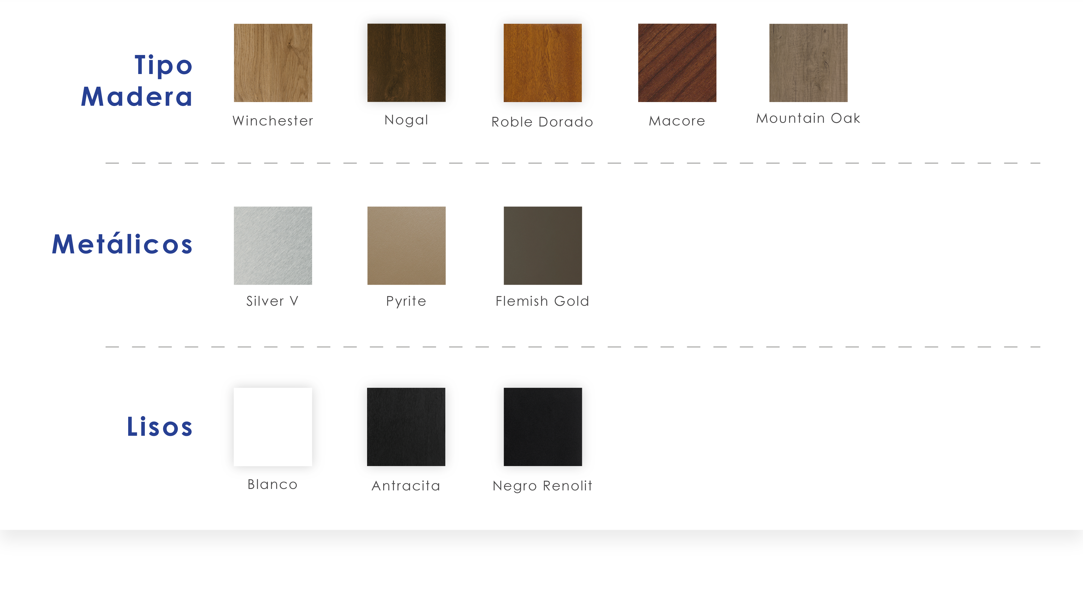1083x594 pixels.
Task: Select the Negro Renolit black swatch
Action: [x=542, y=427]
